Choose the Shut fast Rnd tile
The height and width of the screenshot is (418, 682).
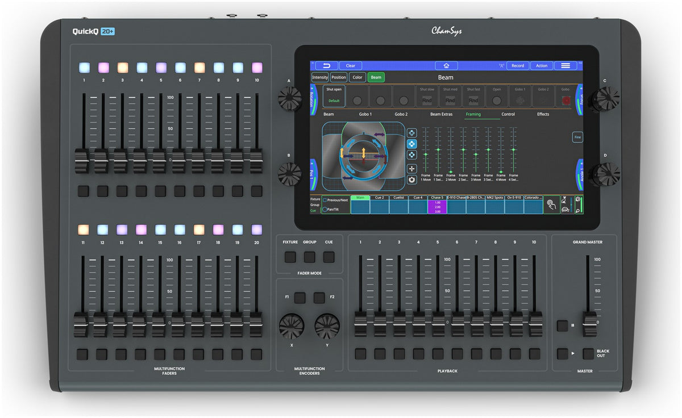click(473, 96)
